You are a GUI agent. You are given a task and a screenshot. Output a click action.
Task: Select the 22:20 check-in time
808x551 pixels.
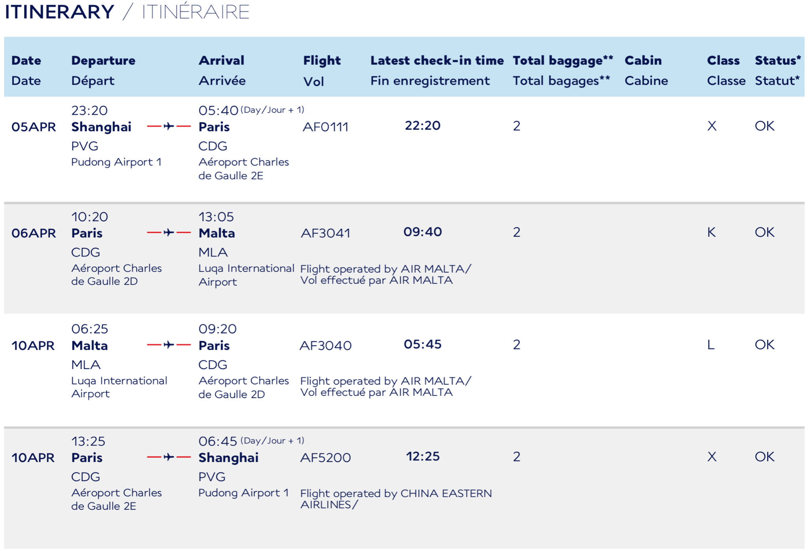coord(423,126)
